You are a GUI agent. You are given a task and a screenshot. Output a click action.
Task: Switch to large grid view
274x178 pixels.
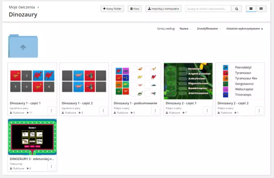[251, 8]
